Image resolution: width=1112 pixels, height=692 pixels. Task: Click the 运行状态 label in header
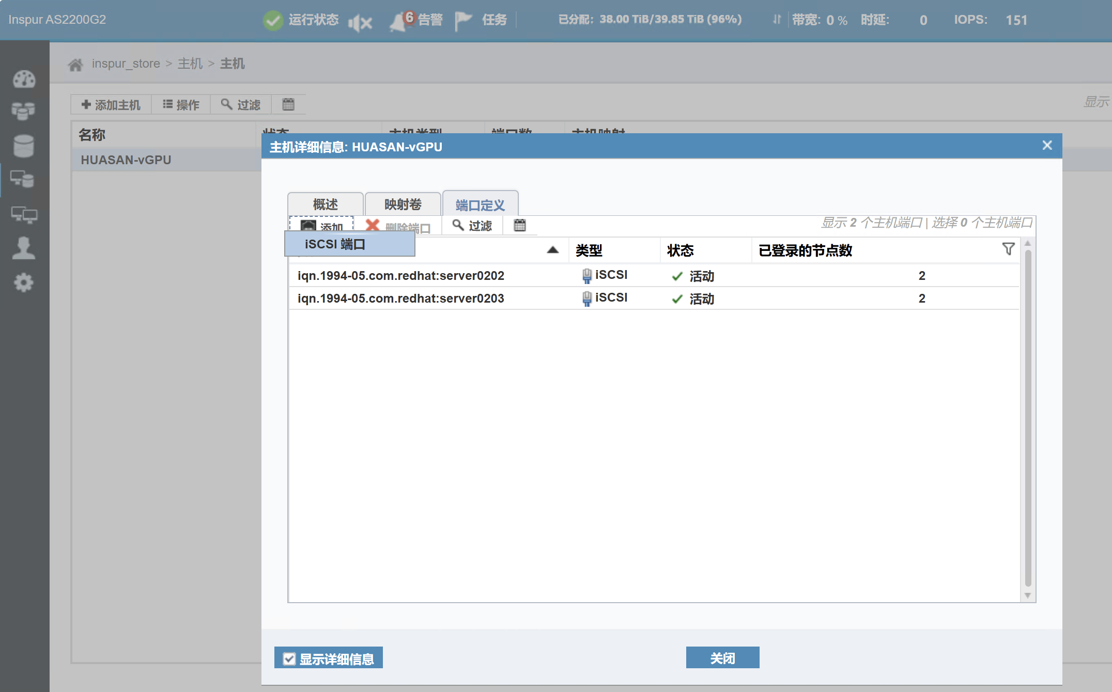[x=314, y=20]
